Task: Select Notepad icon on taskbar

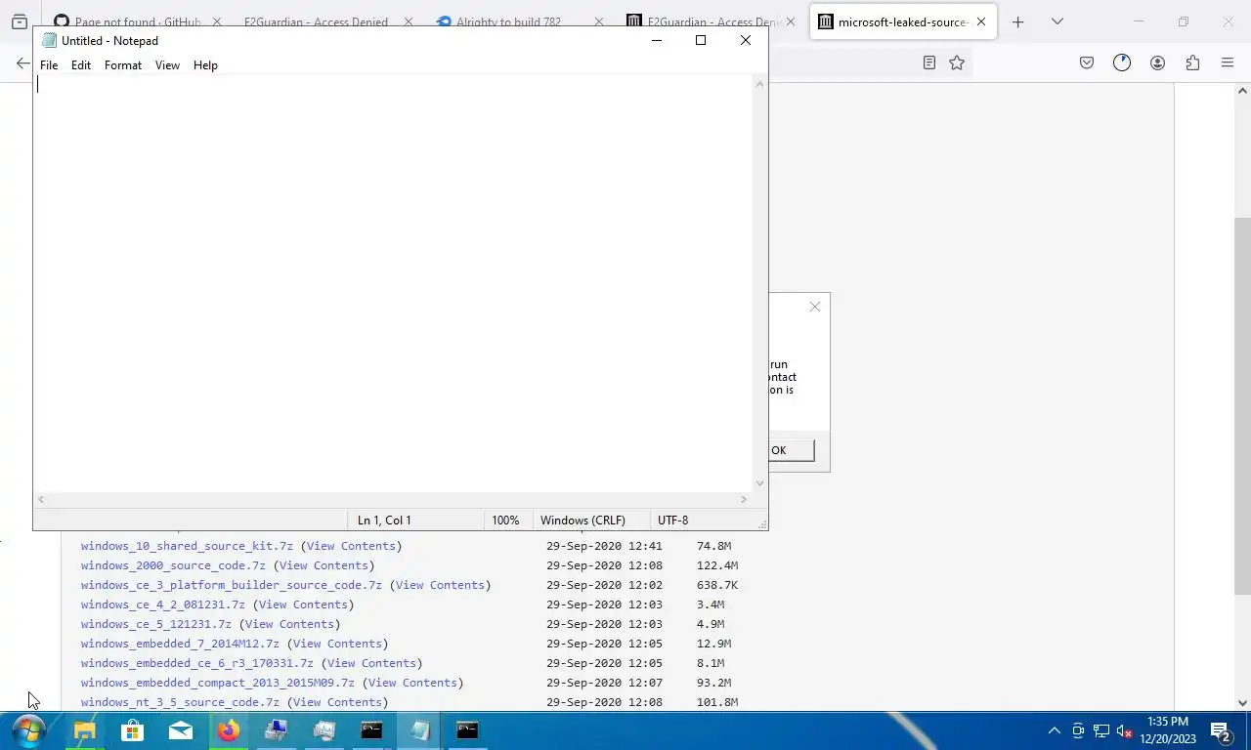Action: click(419, 730)
